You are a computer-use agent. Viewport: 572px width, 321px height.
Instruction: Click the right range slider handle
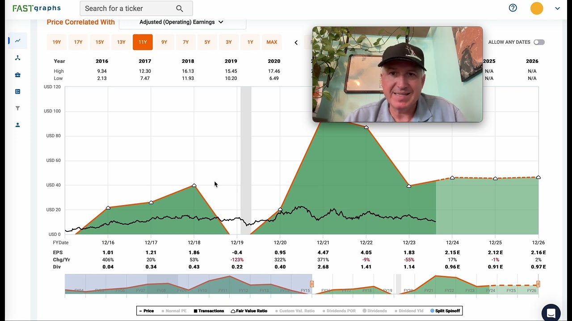[x=538, y=284]
